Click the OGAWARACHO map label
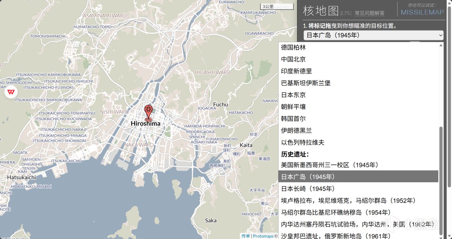The width and height of the screenshot is (452, 239). (x=259, y=33)
